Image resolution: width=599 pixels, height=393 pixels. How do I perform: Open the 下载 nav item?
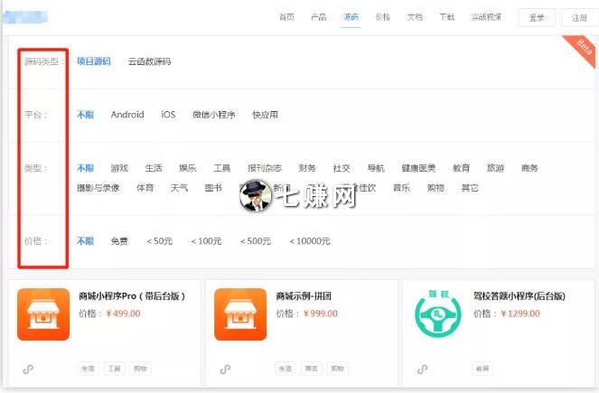(x=446, y=17)
